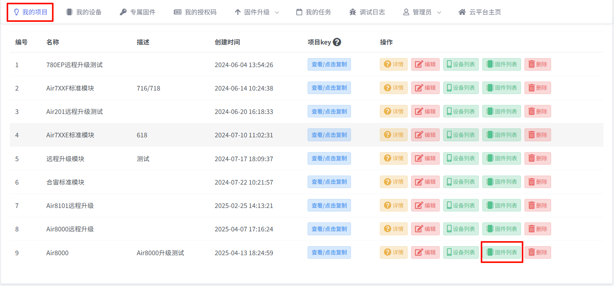
Task: View 详情 of Air8000 row 9
Action: pos(394,252)
